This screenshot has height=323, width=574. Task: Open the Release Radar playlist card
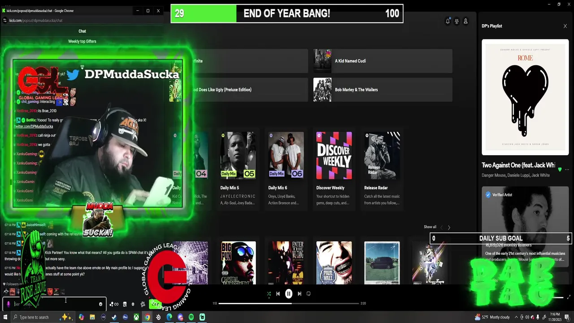point(382,169)
